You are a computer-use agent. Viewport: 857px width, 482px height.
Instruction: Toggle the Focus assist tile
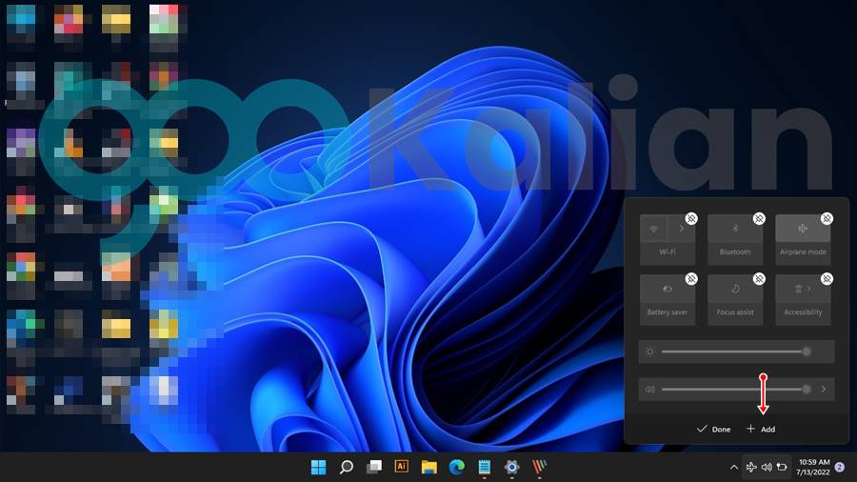click(x=735, y=289)
